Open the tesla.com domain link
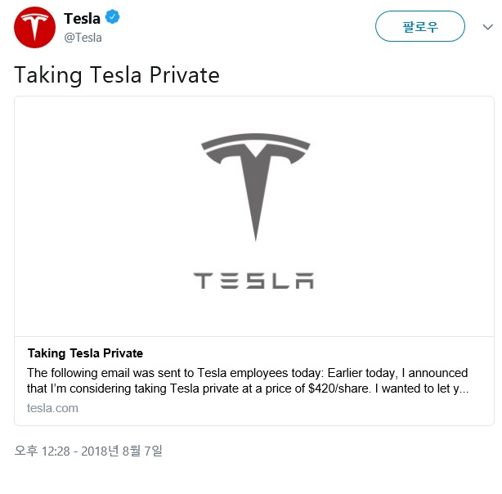 (52, 408)
